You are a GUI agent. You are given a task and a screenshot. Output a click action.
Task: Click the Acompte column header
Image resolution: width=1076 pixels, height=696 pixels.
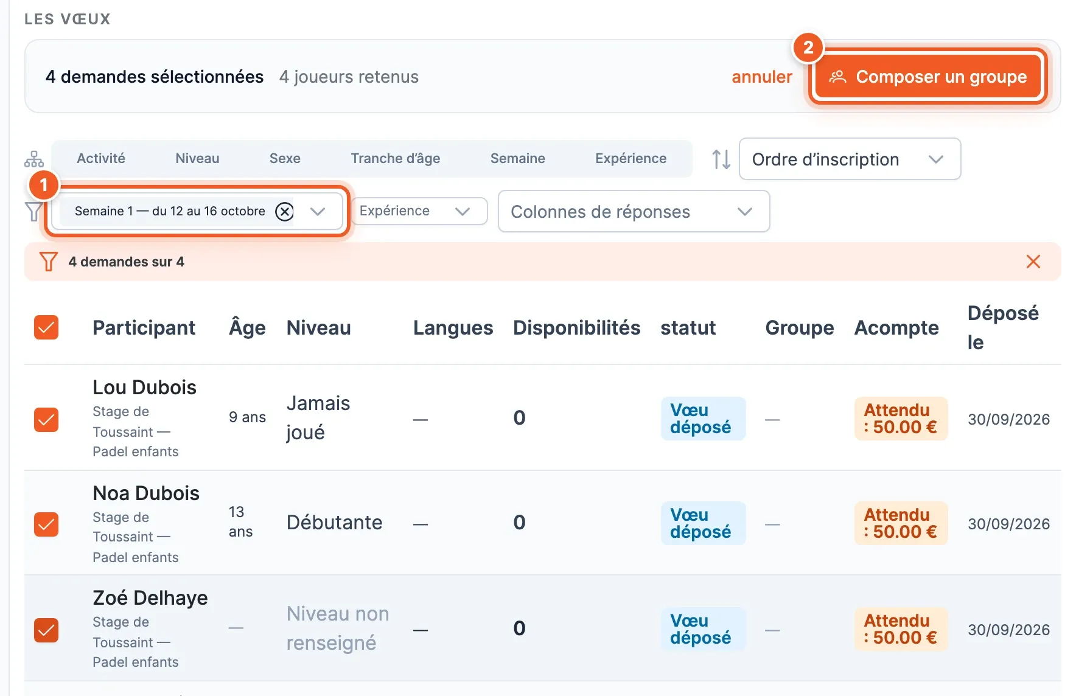[x=896, y=328]
